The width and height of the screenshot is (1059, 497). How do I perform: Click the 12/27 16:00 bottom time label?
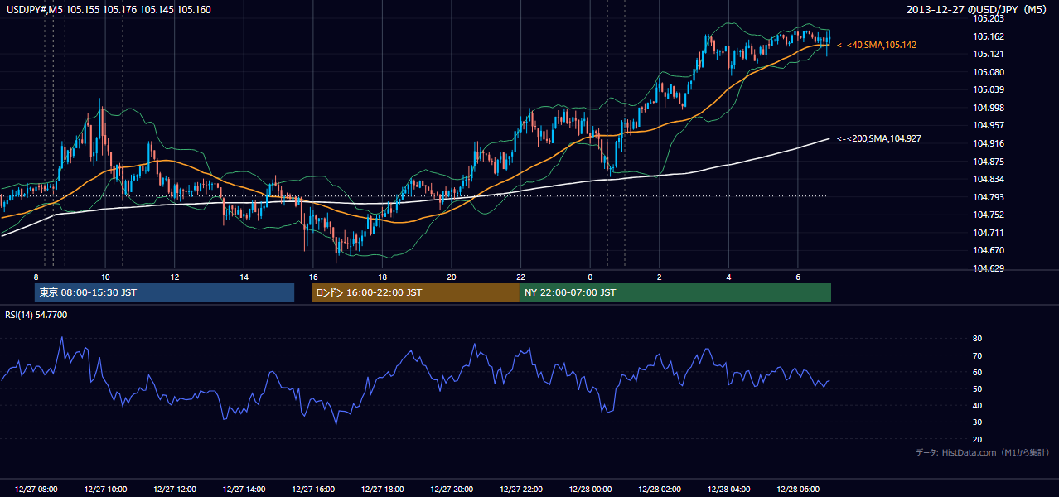[313, 490]
